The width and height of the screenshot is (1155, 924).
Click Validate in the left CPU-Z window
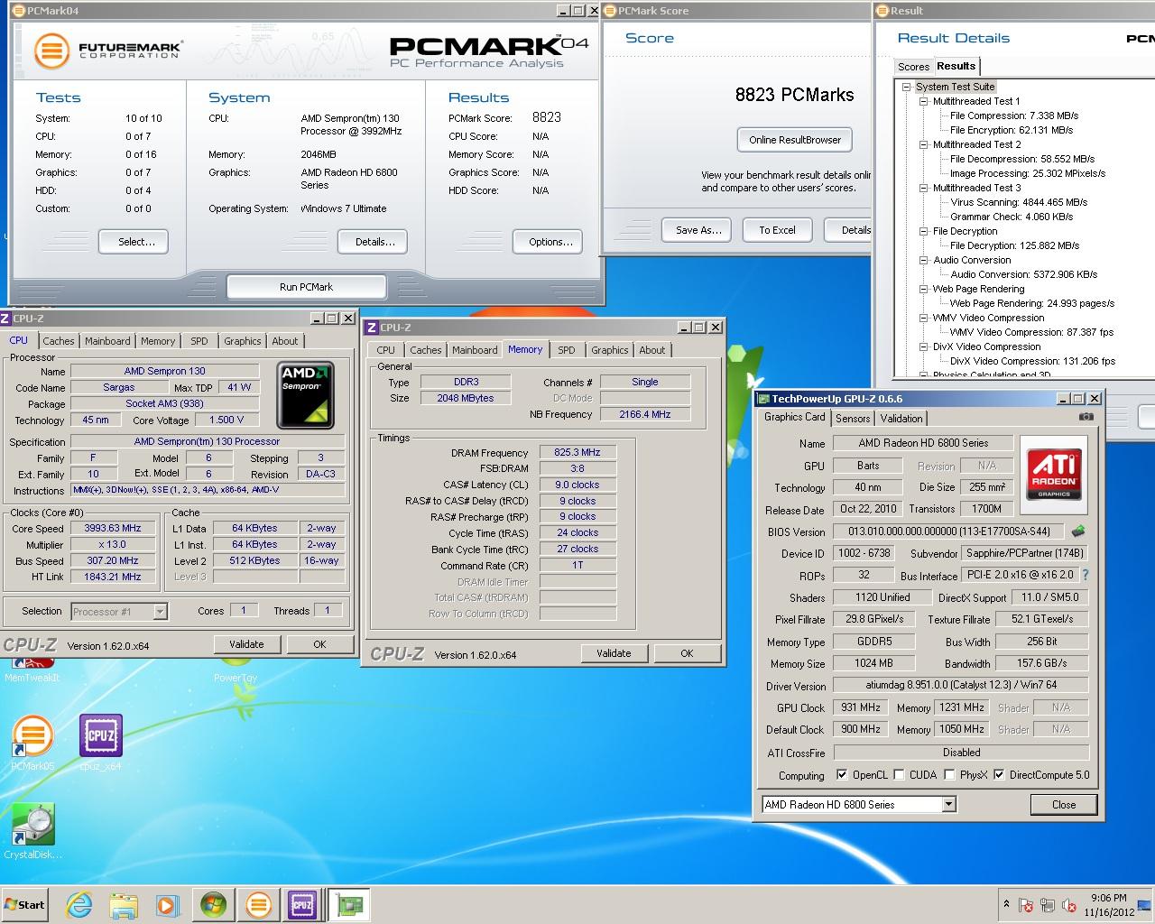coord(246,644)
